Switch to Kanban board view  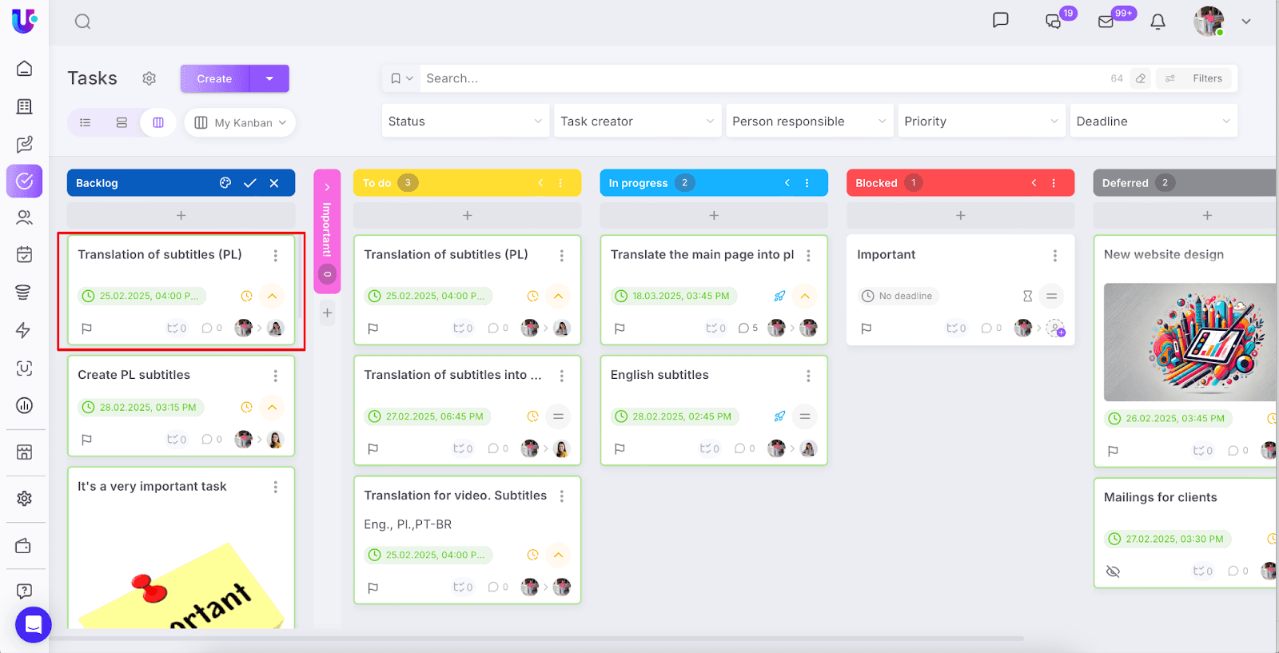coord(158,122)
